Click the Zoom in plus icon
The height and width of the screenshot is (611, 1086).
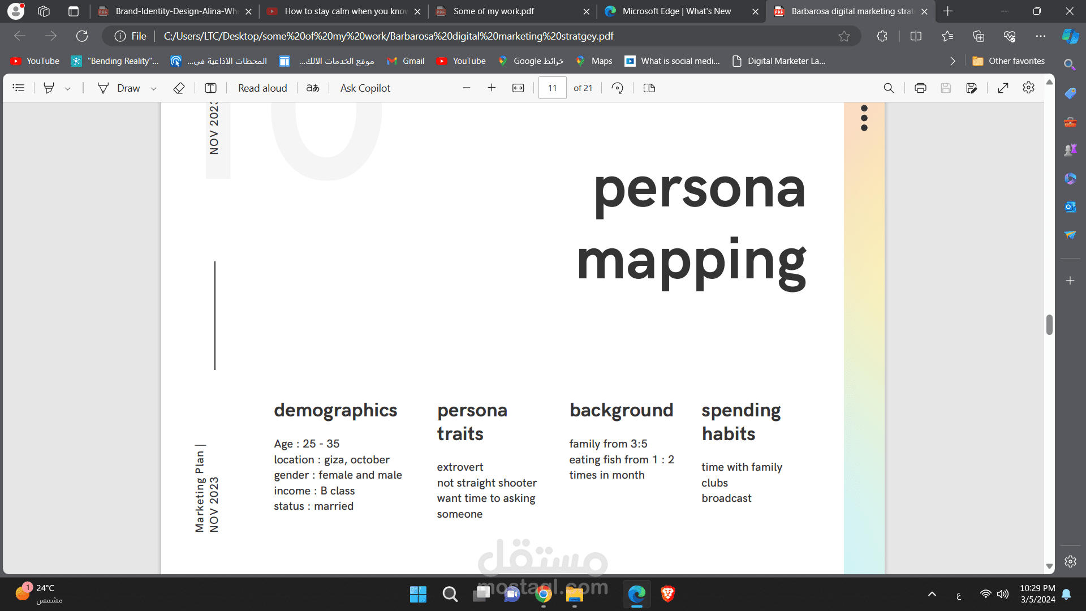pyautogui.click(x=492, y=88)
